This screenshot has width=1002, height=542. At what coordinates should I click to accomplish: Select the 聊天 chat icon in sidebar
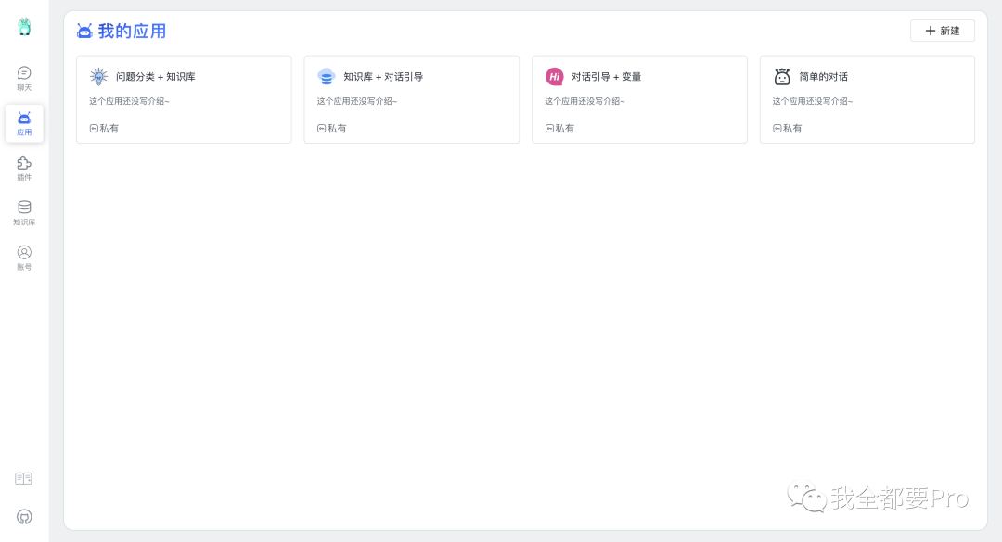point(23,73)
